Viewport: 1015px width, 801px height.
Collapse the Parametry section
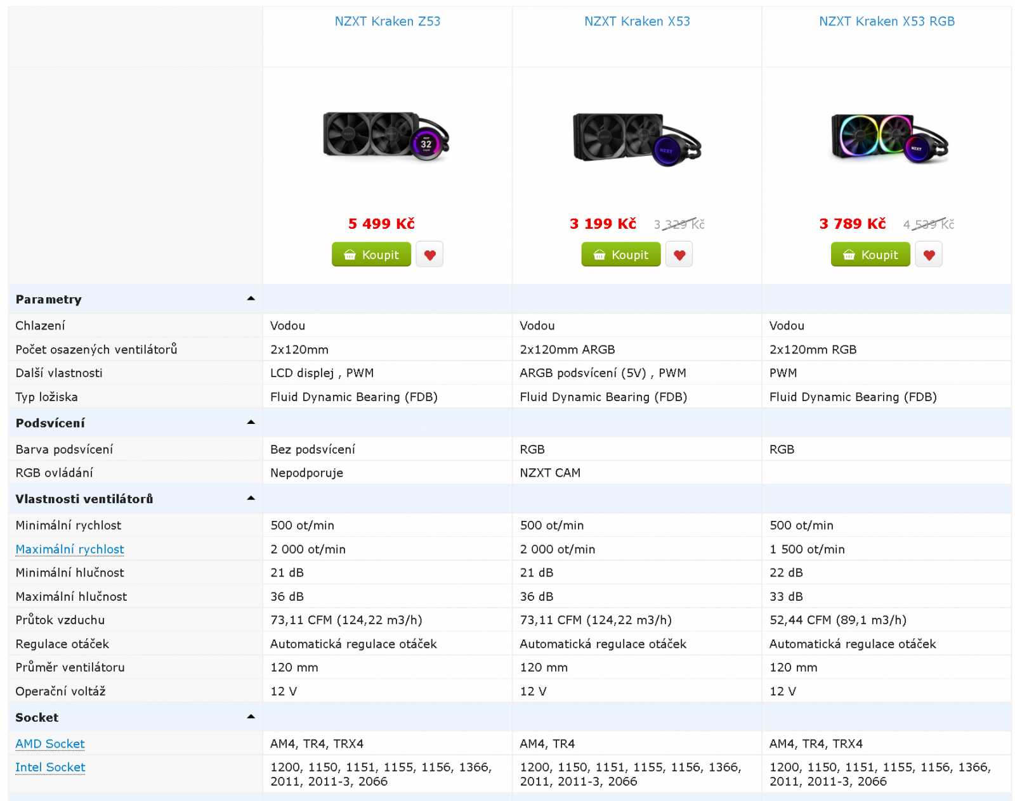pyautogui.click(x=251, y=298)
